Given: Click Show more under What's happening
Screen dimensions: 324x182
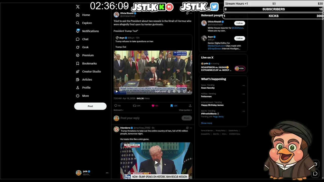Looking at the screenshot, I should [207, 123].
